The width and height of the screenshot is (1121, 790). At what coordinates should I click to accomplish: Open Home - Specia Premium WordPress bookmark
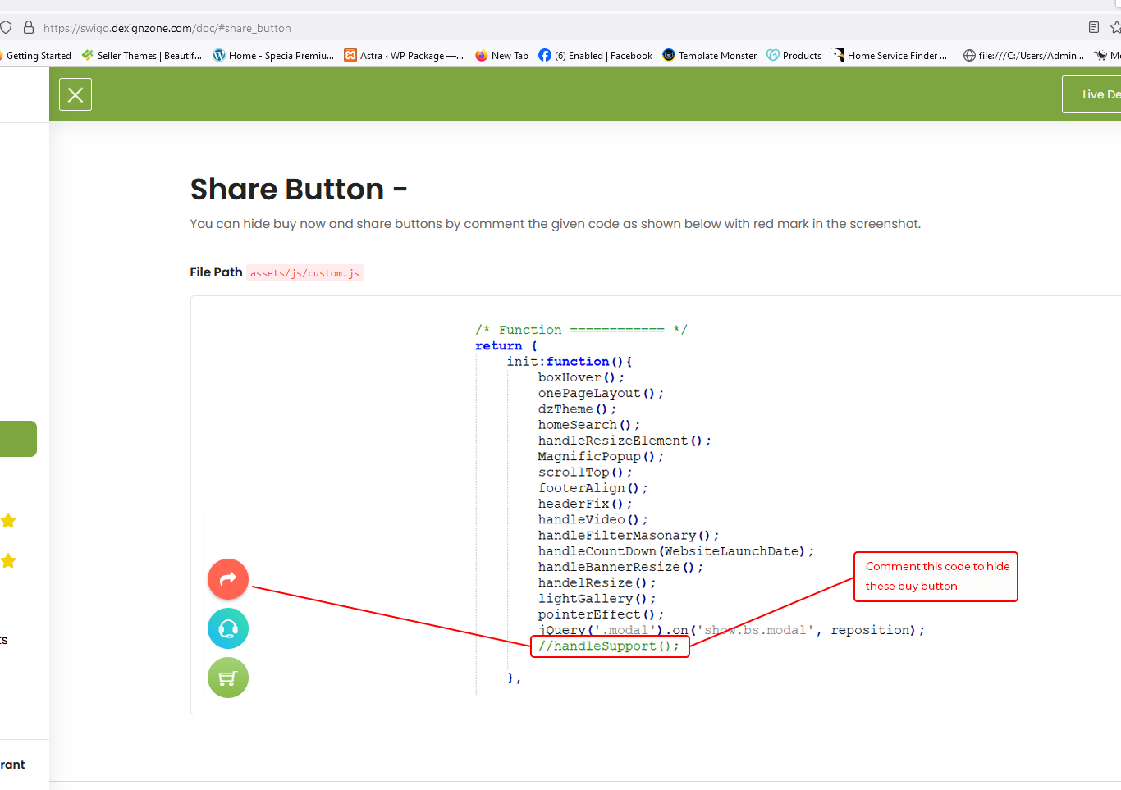pos(273,56)
